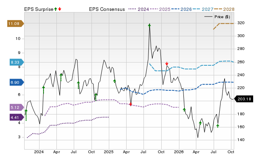Click the 5.12 value tag for 2025

click(17, 108)
